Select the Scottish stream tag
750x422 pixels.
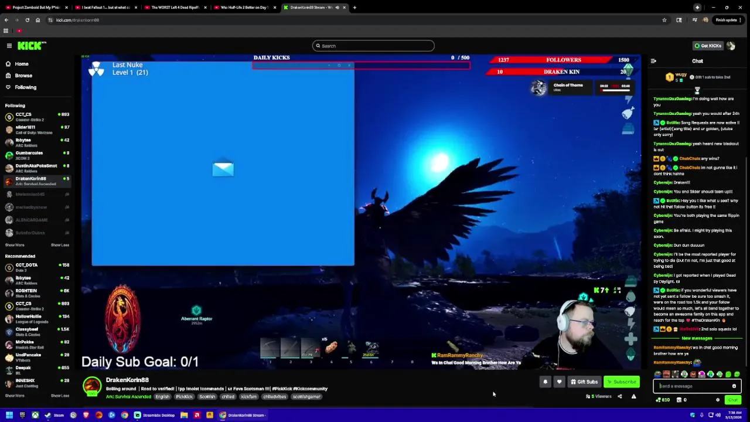click(x=207, y=397)
